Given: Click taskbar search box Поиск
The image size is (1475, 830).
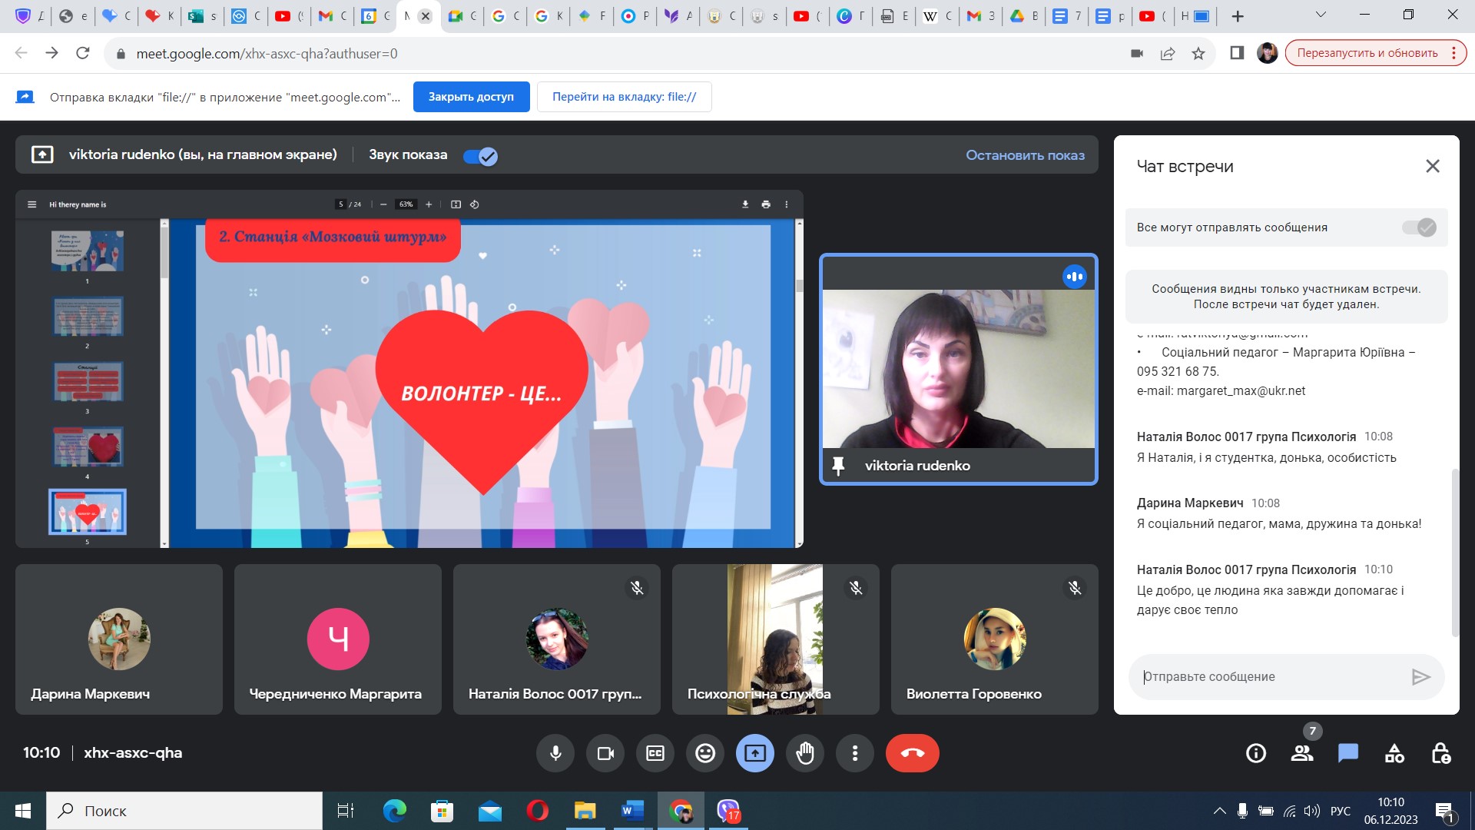Looking at the screenshot, I should coord(184,811).
